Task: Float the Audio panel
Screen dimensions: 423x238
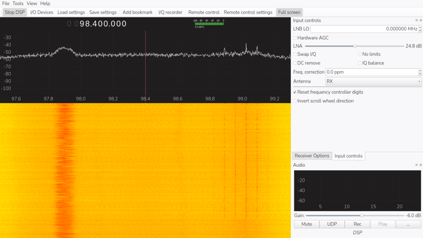Action: coord(416,165)
